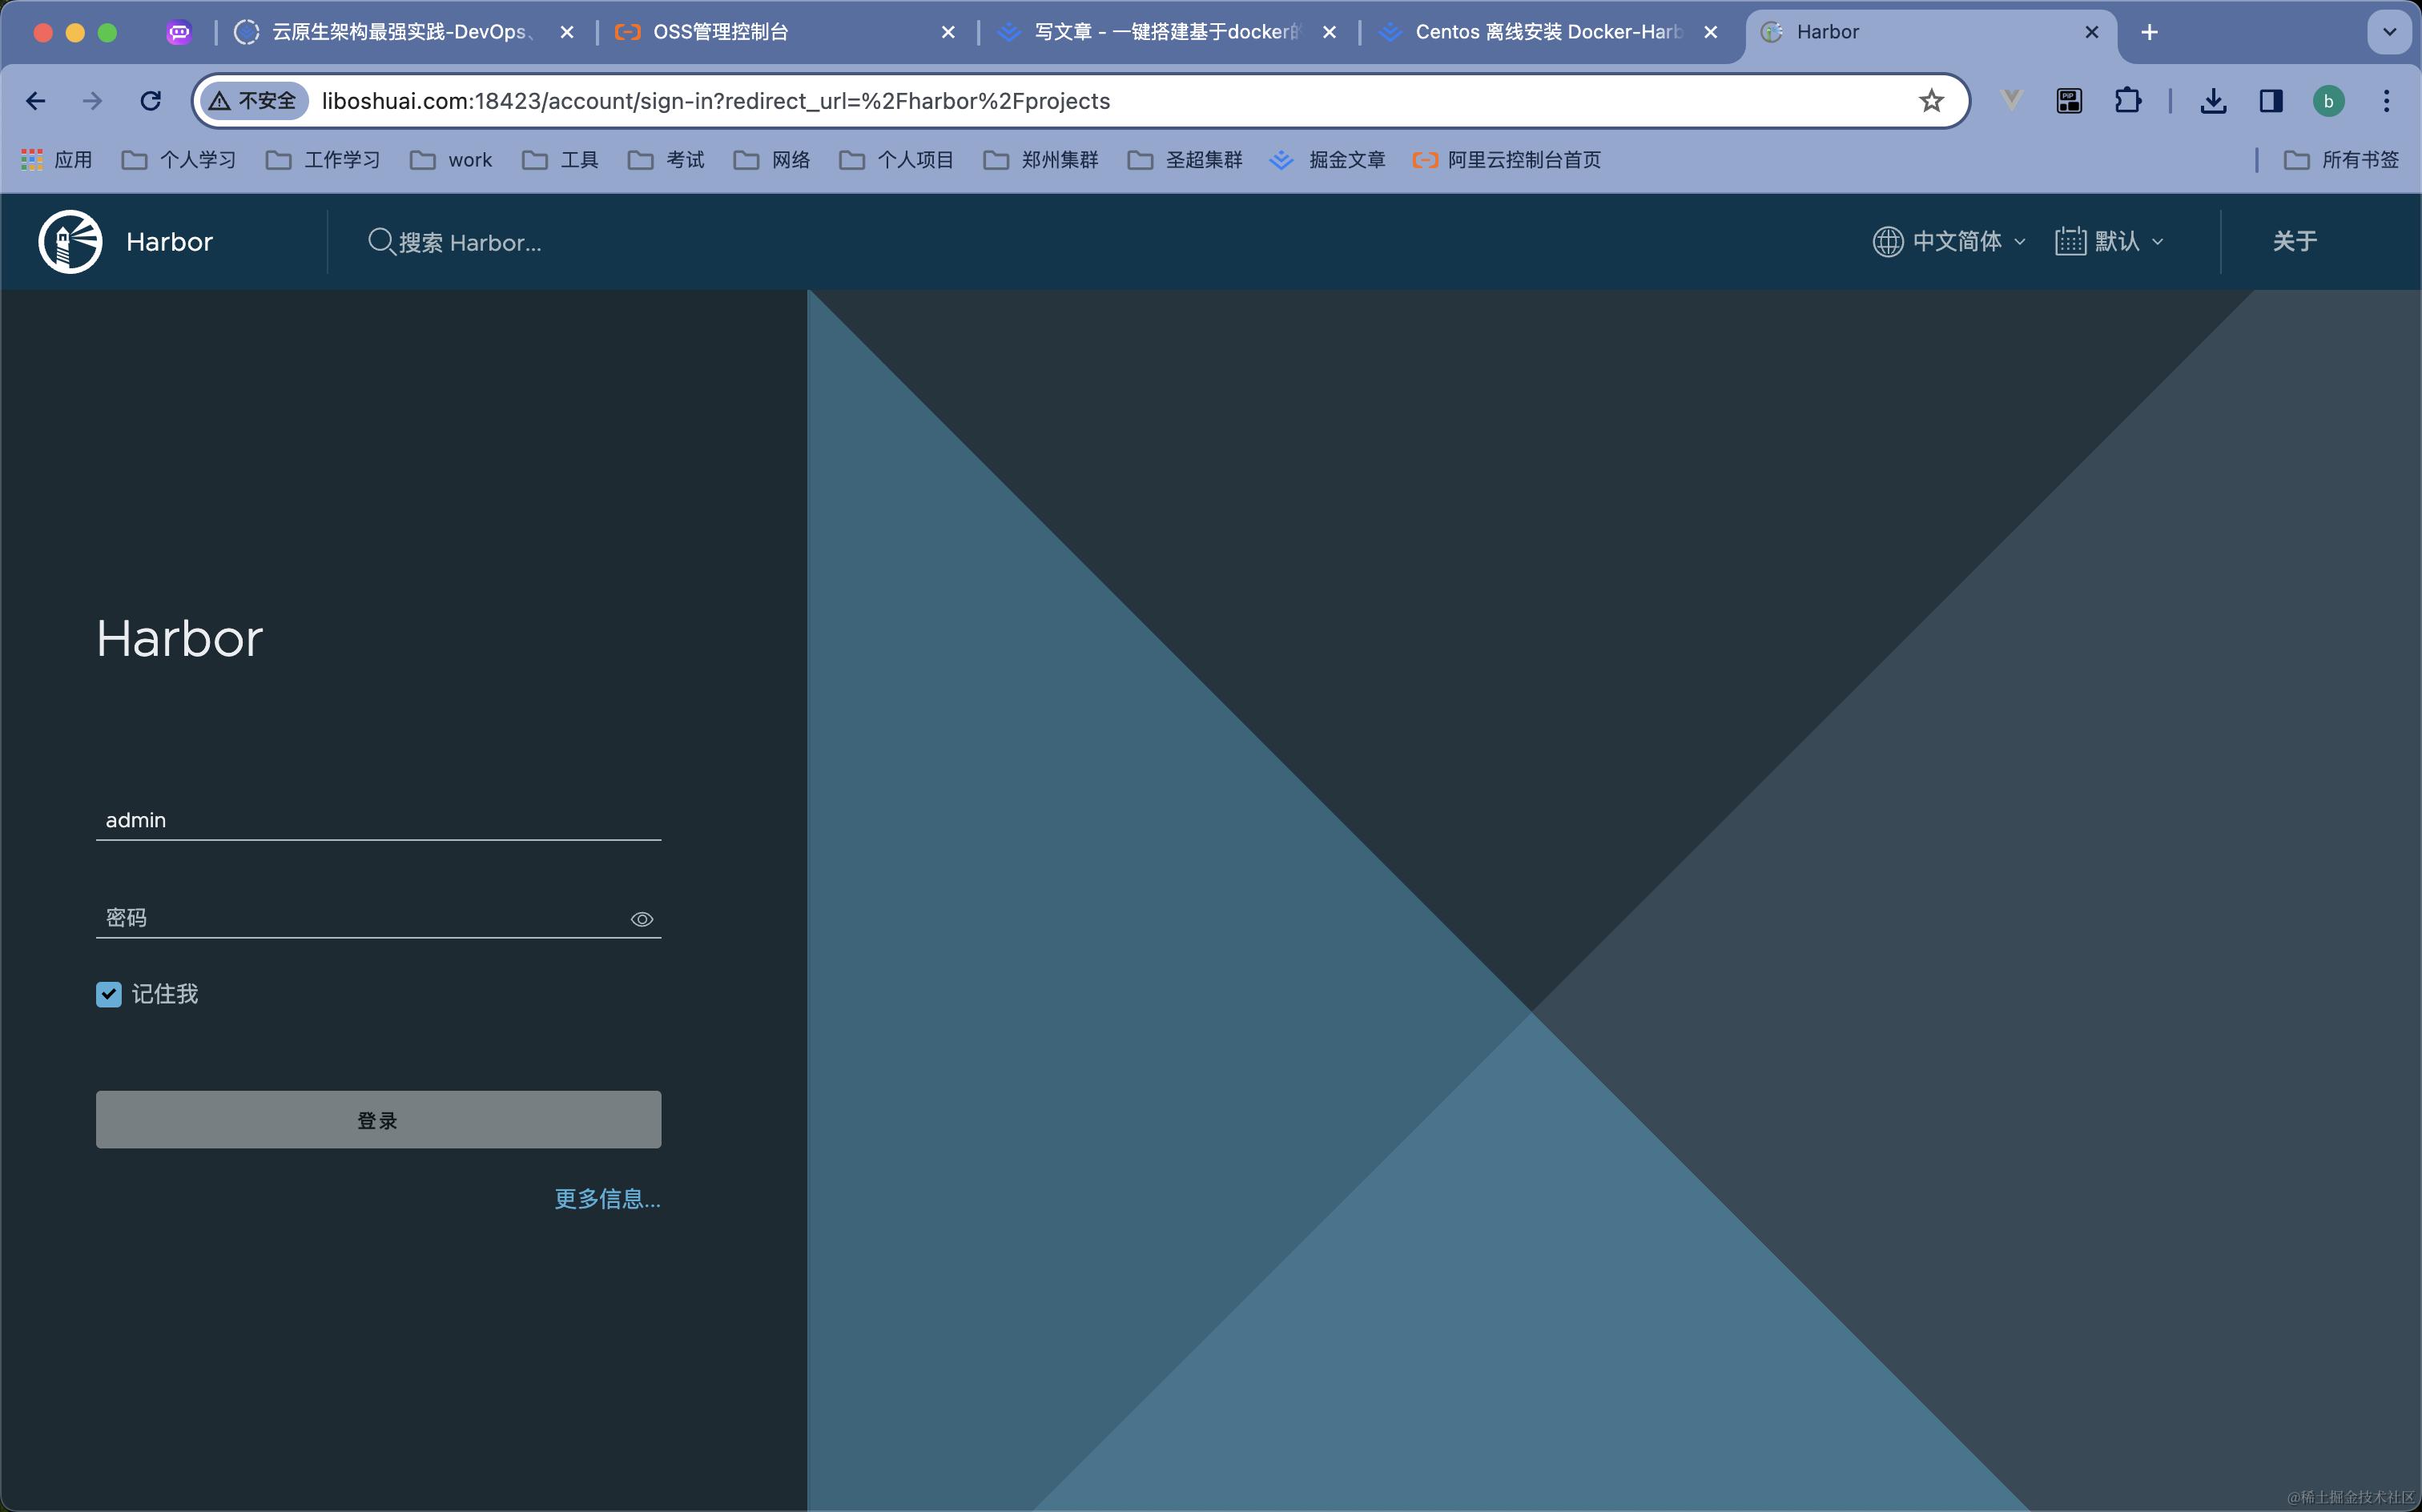Open the 更多信息 more info link
This screenshot has width=2422, height=1512.
point(607,1198)
